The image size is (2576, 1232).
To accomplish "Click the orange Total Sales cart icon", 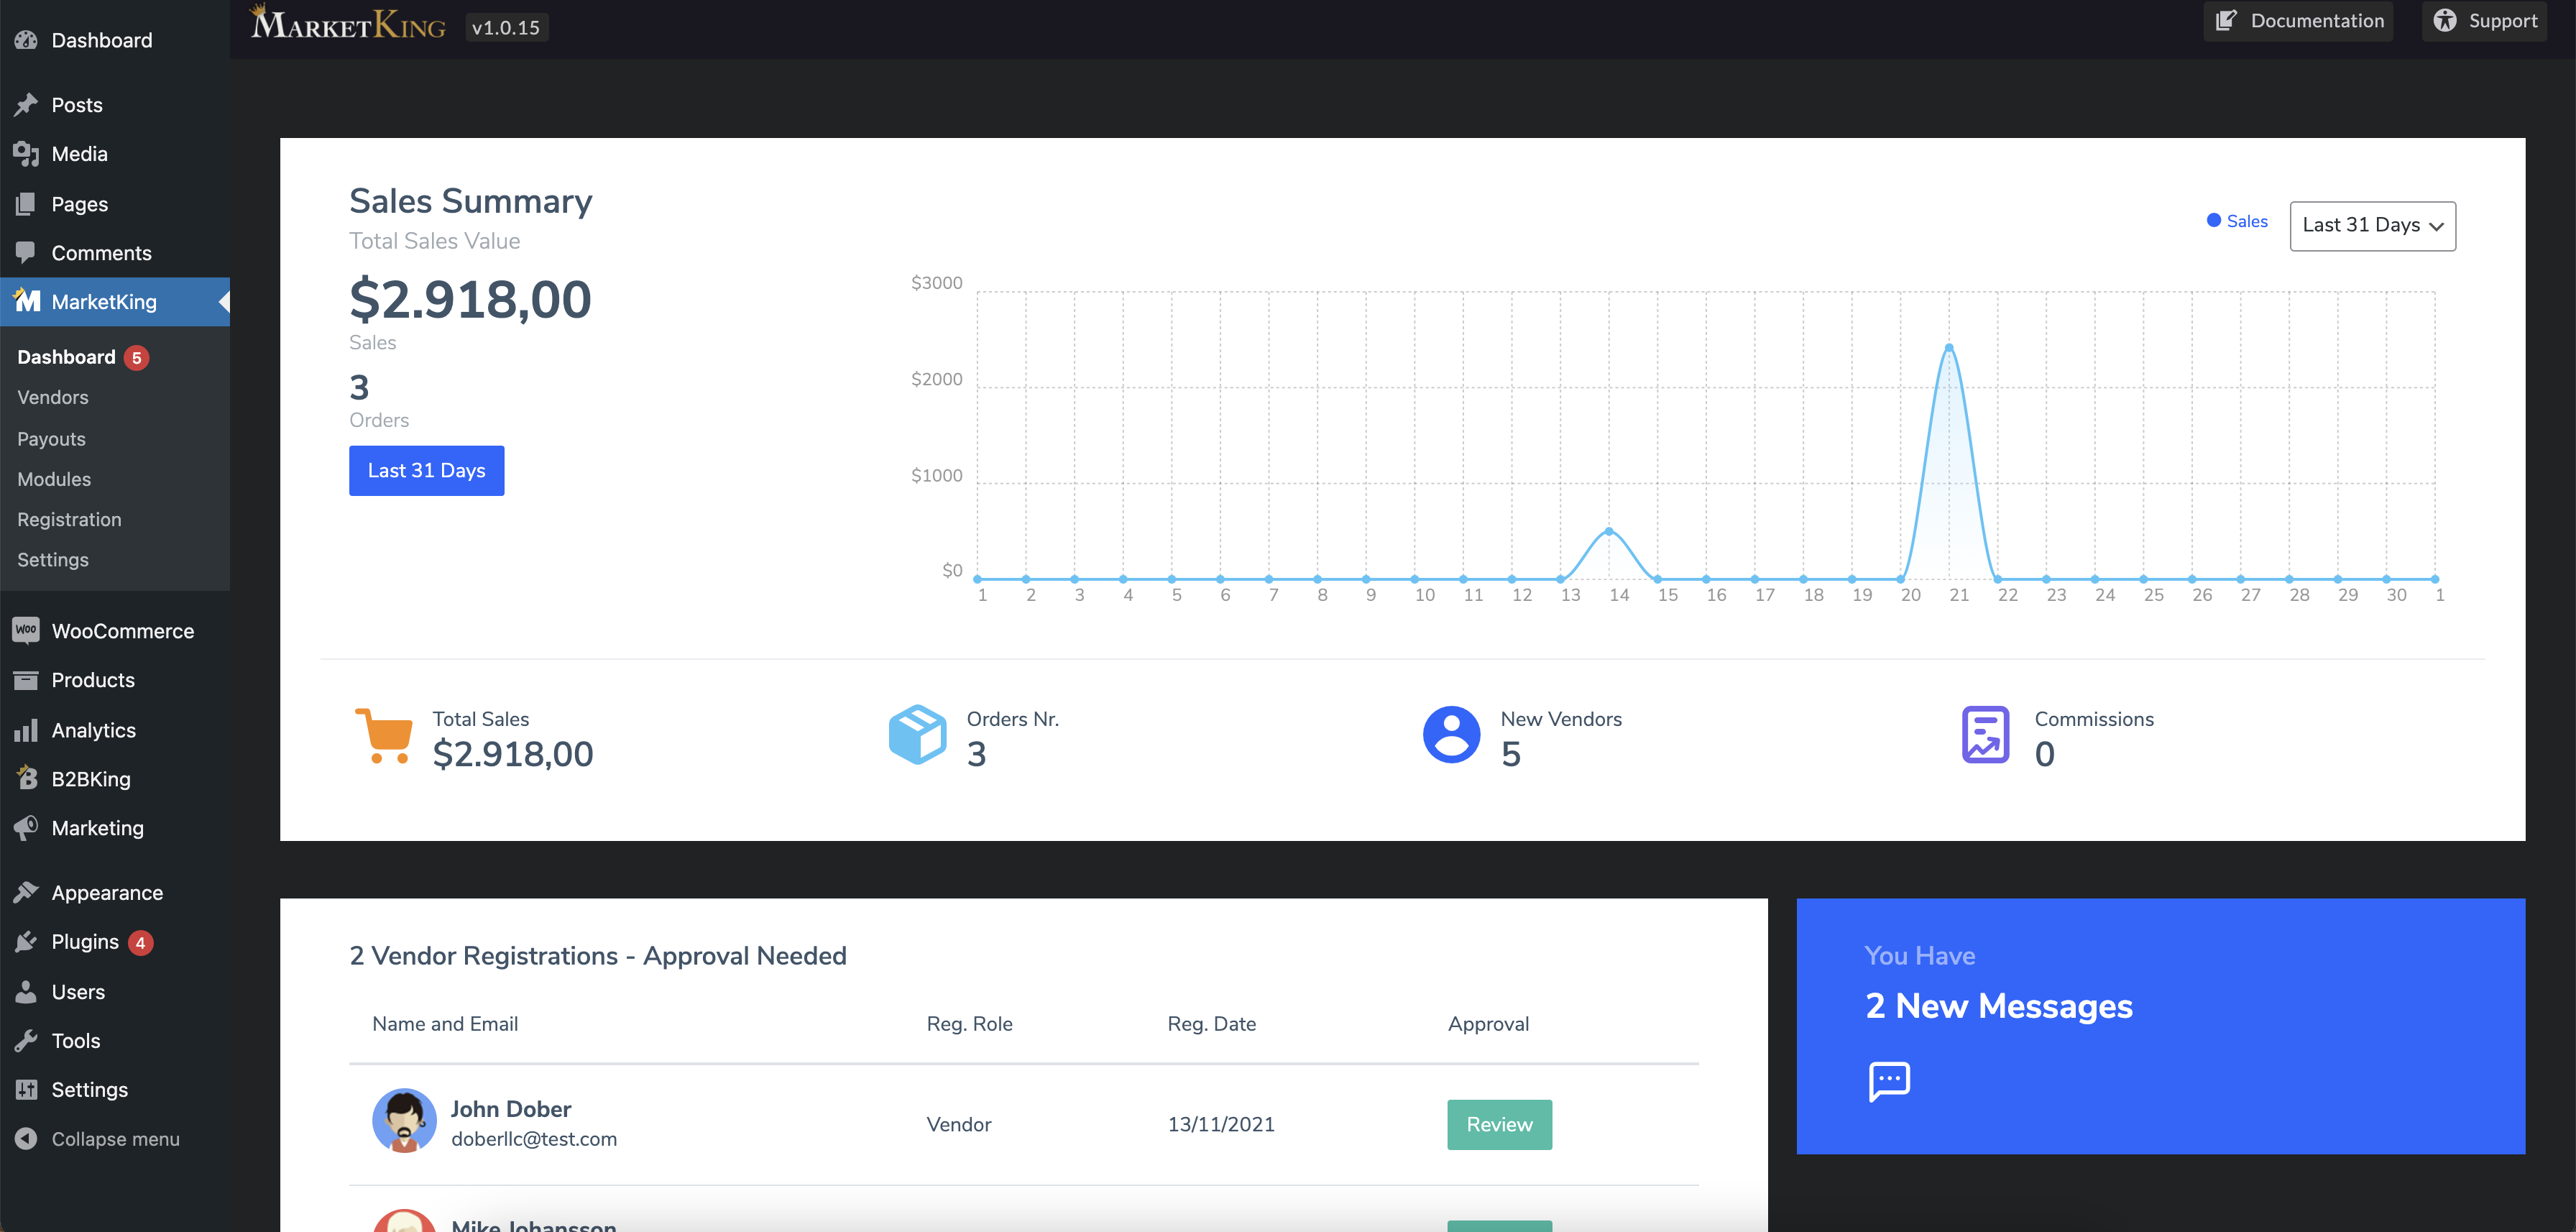I will point(384,736).
